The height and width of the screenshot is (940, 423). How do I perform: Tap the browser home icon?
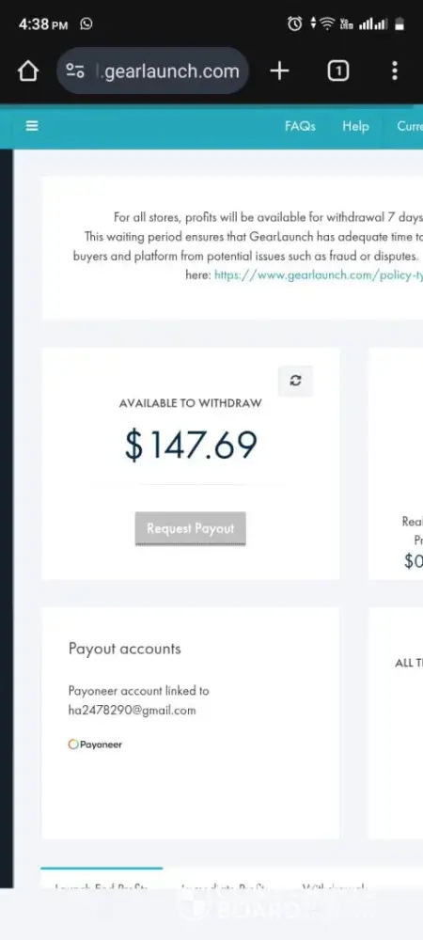27,71
